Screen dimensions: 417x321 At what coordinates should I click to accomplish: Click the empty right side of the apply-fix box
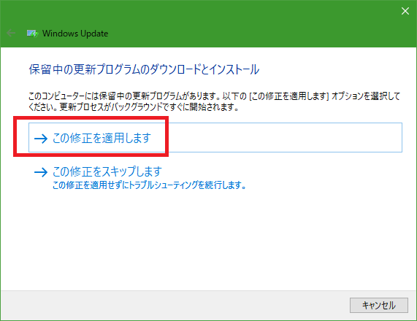coord(285,137)
